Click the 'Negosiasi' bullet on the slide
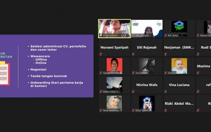211x132 pixels. [x=38, y=70]
